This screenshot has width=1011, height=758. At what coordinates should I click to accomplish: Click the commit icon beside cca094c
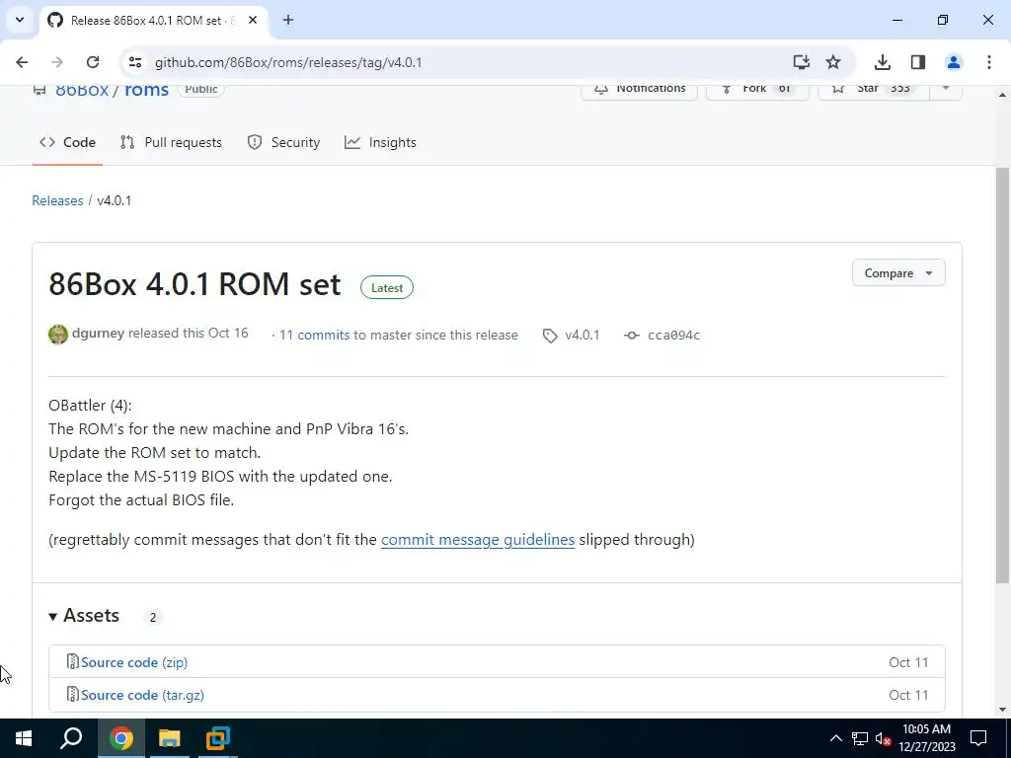tap(632, 336)
